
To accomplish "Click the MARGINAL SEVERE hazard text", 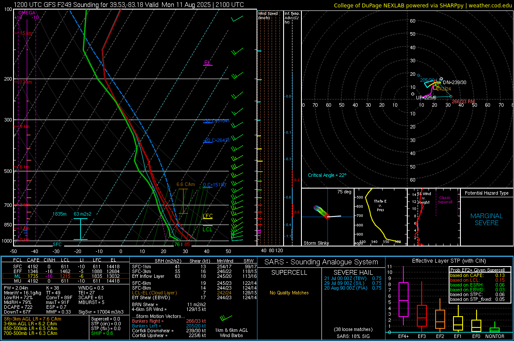I will [x=487, y=219].
